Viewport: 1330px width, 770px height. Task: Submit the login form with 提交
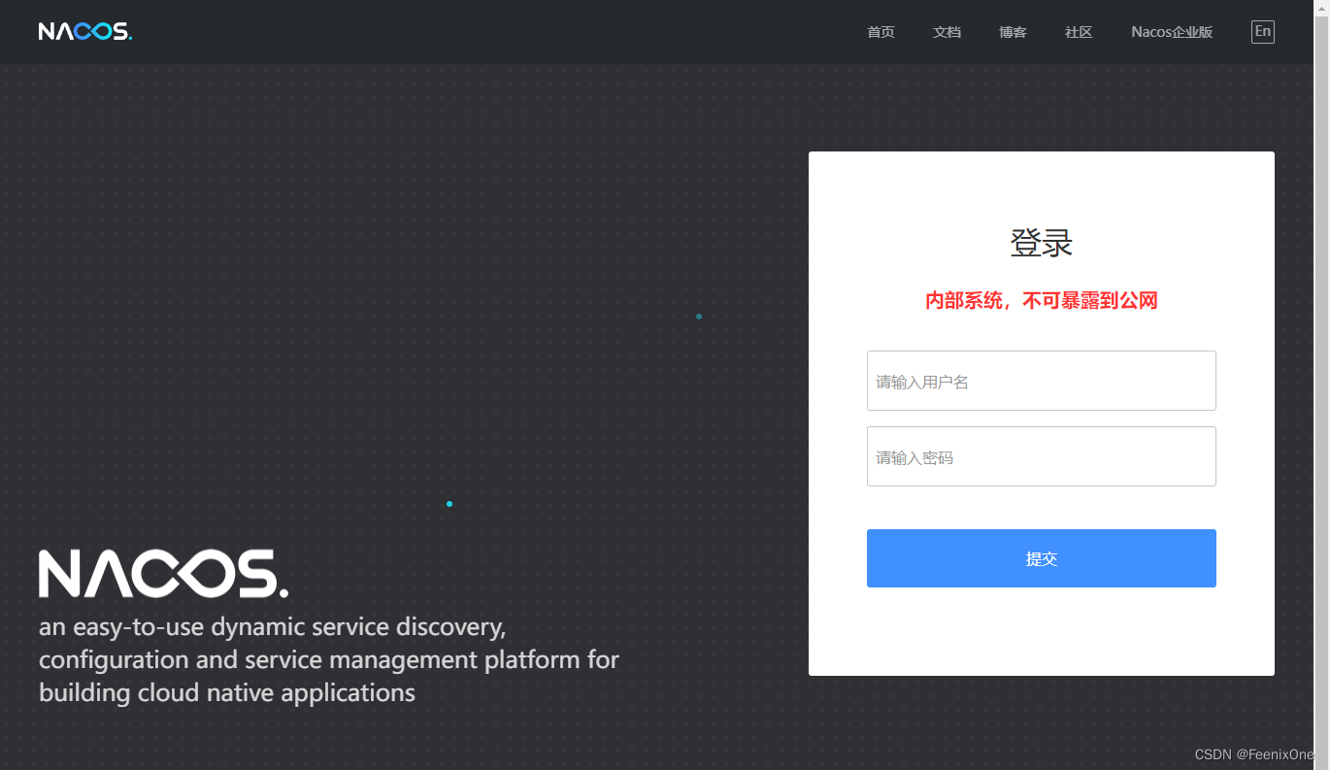(1041, 558)
